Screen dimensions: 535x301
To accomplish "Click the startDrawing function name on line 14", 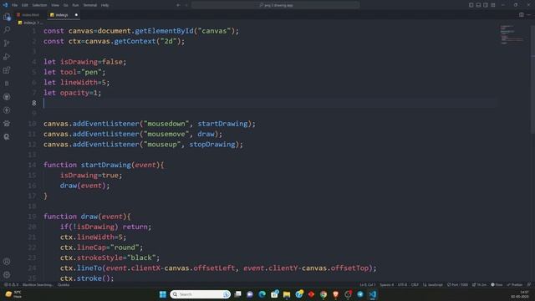I will (x=106, y=165).
